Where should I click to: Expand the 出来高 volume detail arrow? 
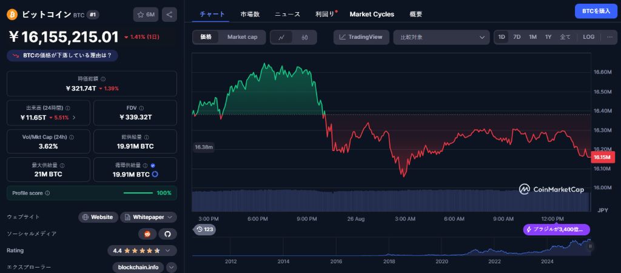(74, 118)
